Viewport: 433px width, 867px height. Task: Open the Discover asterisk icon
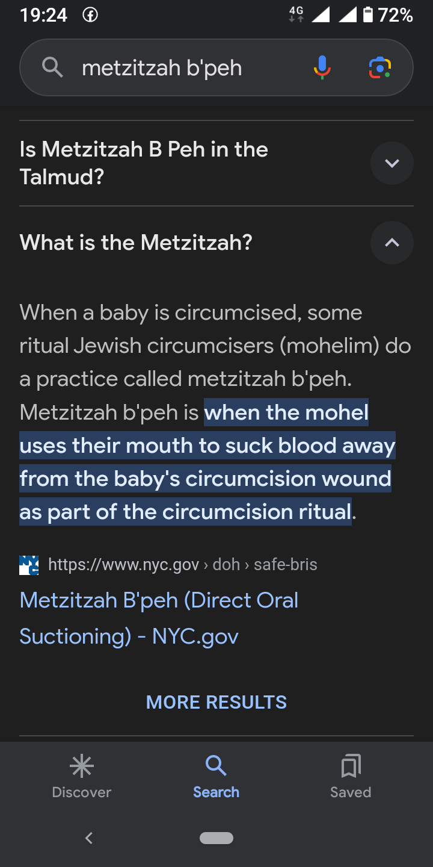pyautogui.click(x=81, y=766)
